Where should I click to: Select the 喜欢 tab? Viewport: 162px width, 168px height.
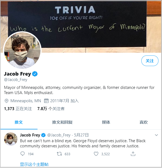click(x=144, y=122)
